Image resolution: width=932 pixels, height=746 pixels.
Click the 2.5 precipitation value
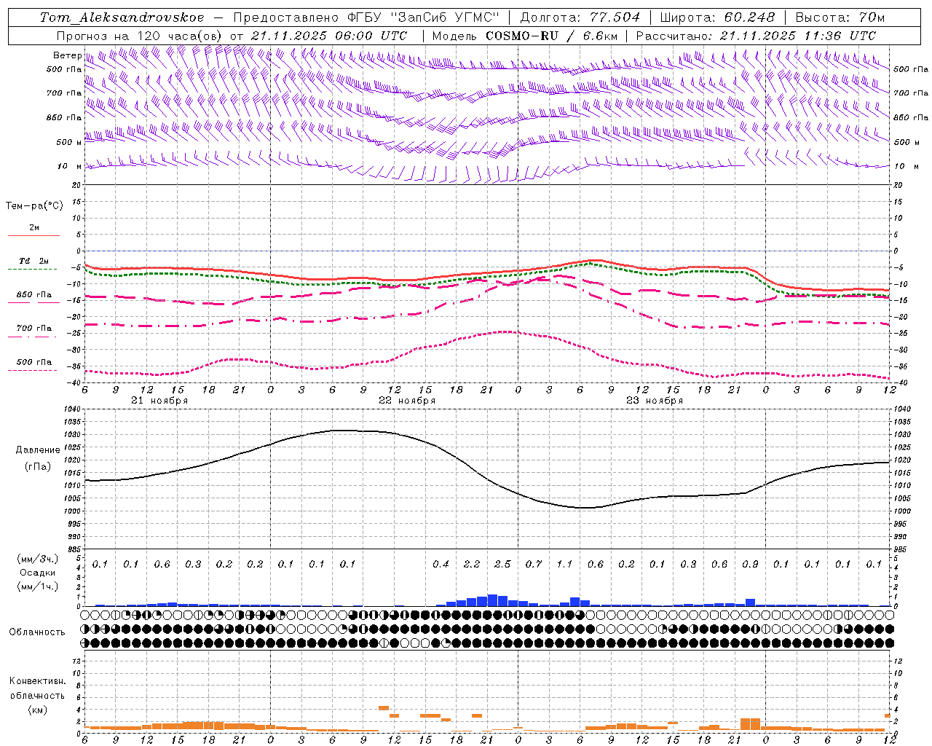(502, 565)
